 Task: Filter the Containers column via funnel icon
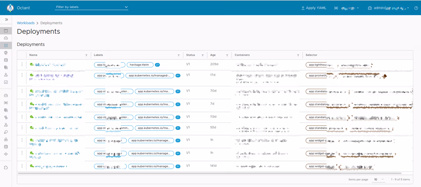pos(298,55)
